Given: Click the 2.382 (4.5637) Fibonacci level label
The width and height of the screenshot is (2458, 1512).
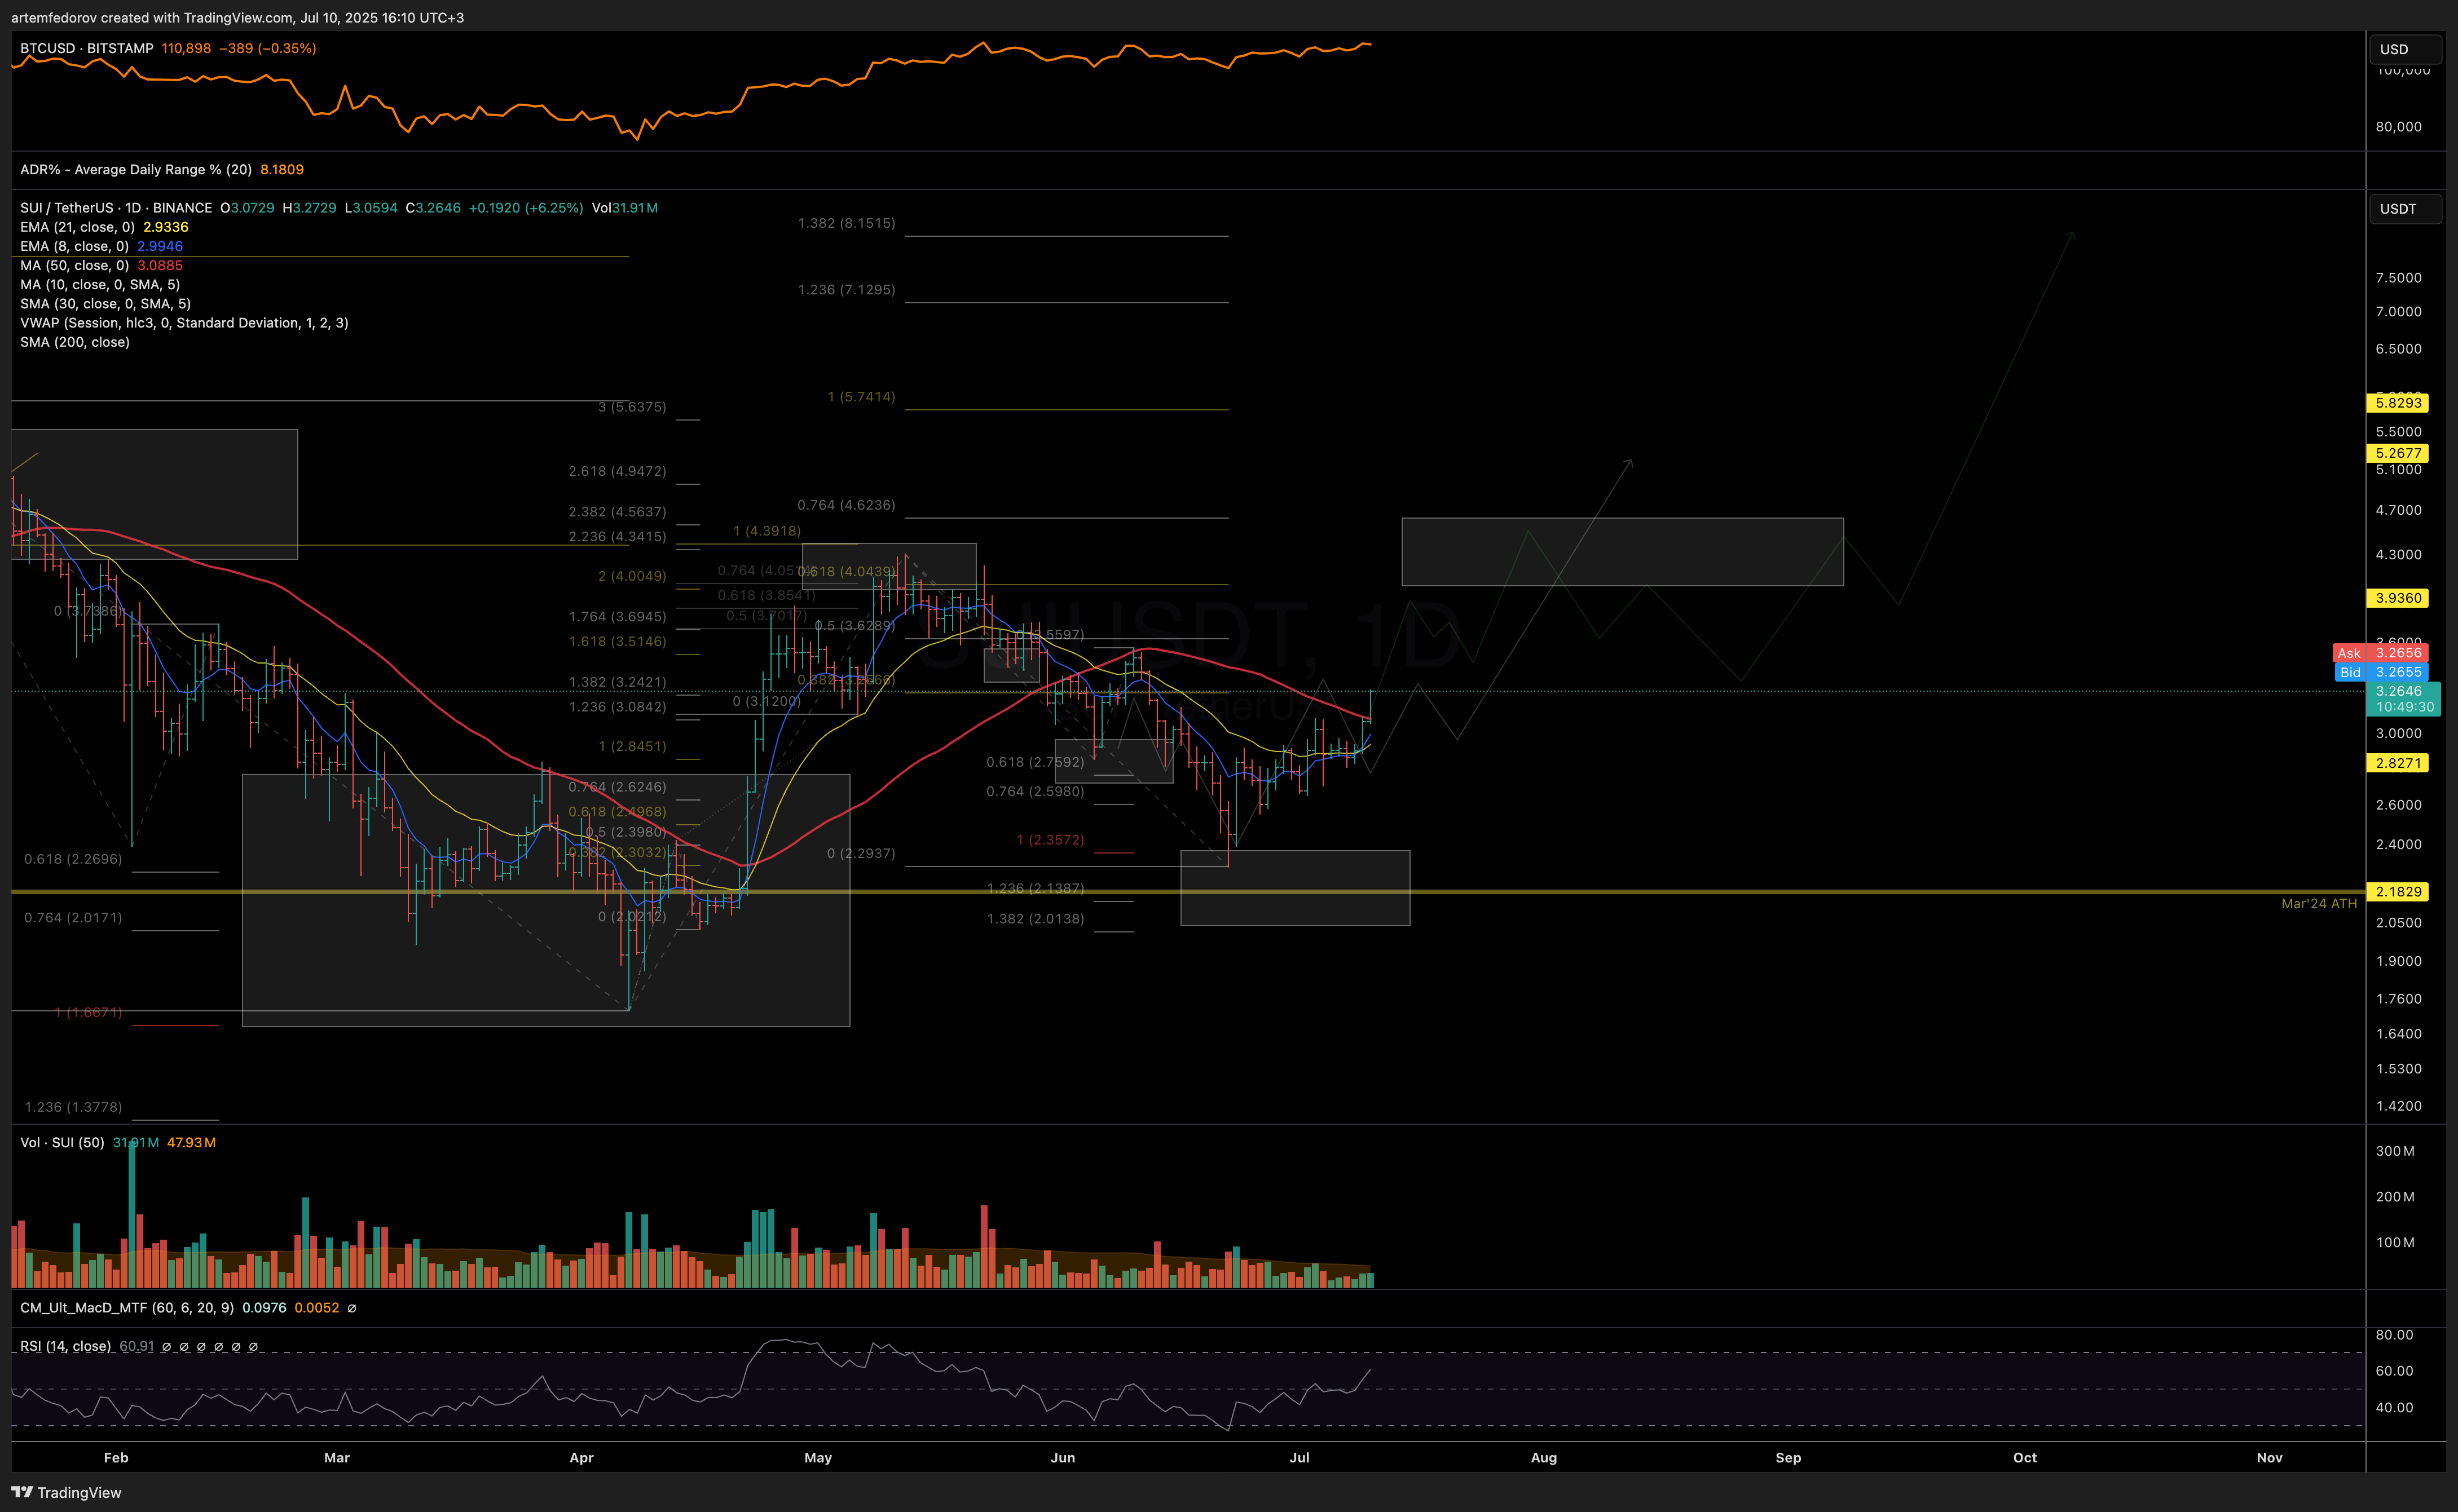Looking at the screenshot, I should [x=617, y=512].
